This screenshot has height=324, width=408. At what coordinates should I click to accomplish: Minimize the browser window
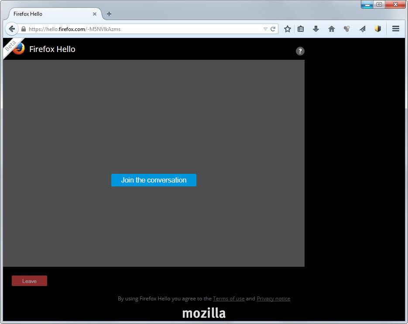point(367,4)
